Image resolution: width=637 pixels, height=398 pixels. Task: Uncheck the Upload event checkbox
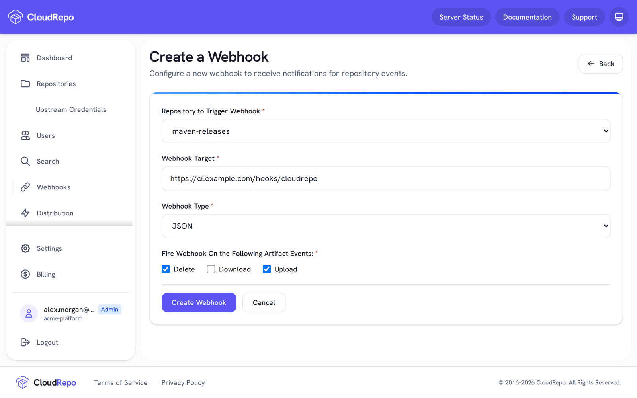(x=267, y=269)
